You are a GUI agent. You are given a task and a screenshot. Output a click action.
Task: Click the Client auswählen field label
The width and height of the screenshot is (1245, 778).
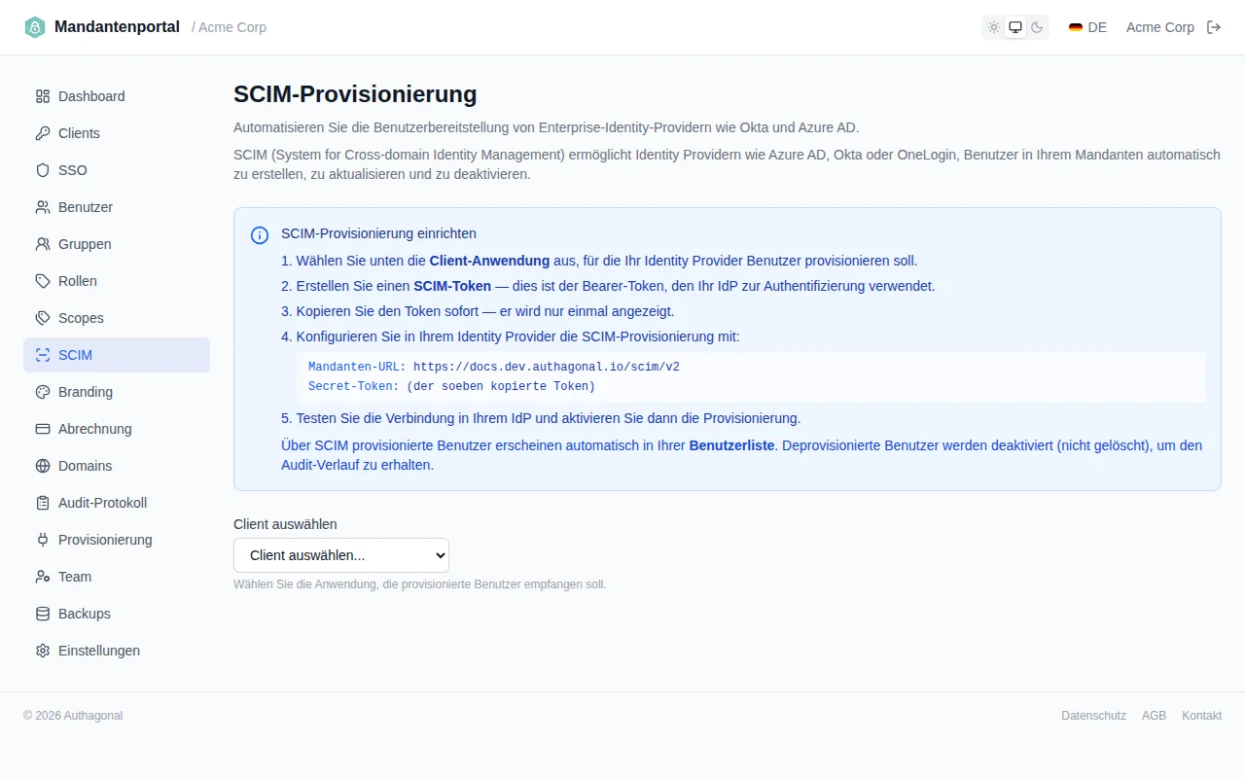[285, 524]
